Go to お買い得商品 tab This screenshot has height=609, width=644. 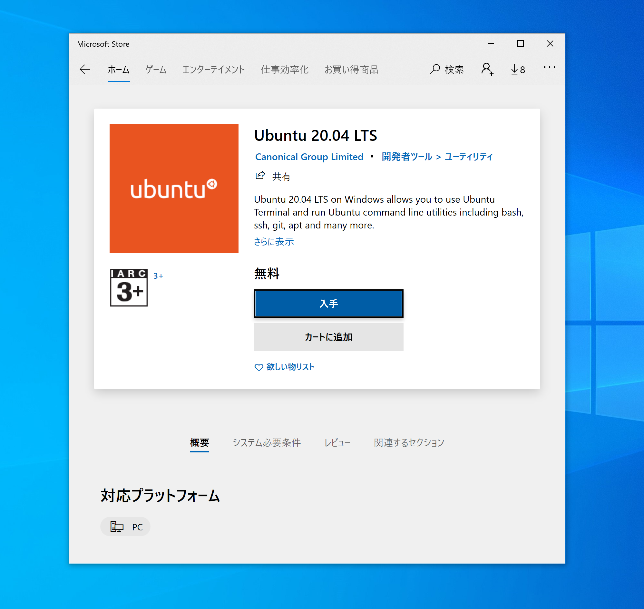tap(351, 70)
